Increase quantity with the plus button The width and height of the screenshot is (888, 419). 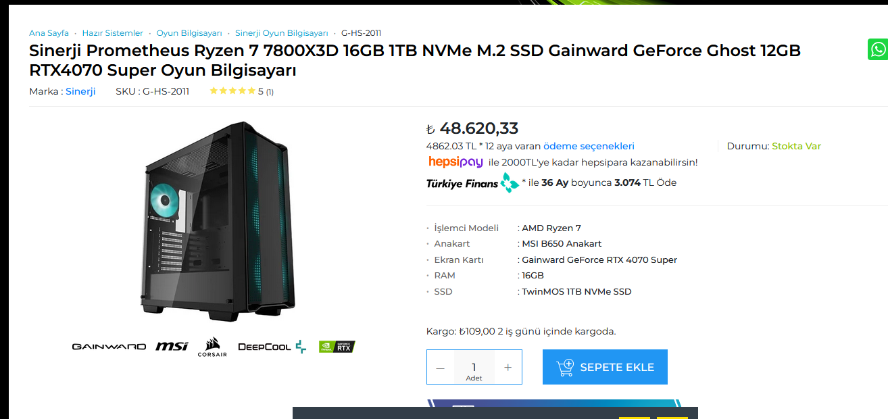[508, 368]
